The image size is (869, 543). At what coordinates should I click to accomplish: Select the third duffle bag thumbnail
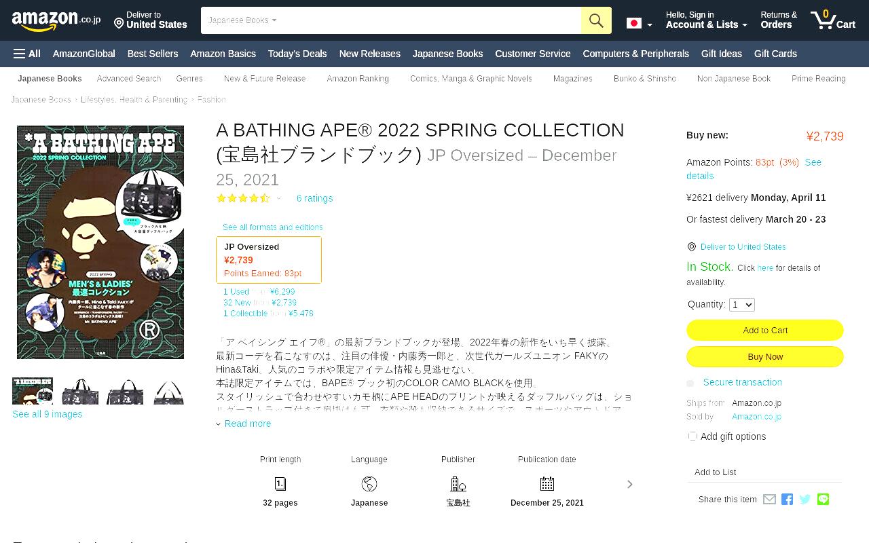click(125, 391)
